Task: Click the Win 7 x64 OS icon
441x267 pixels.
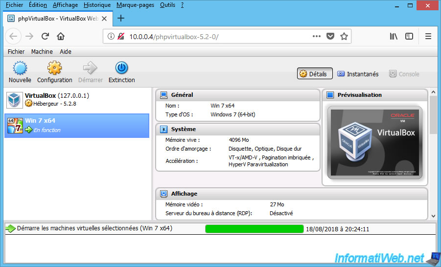Action: tap(15, 125)
